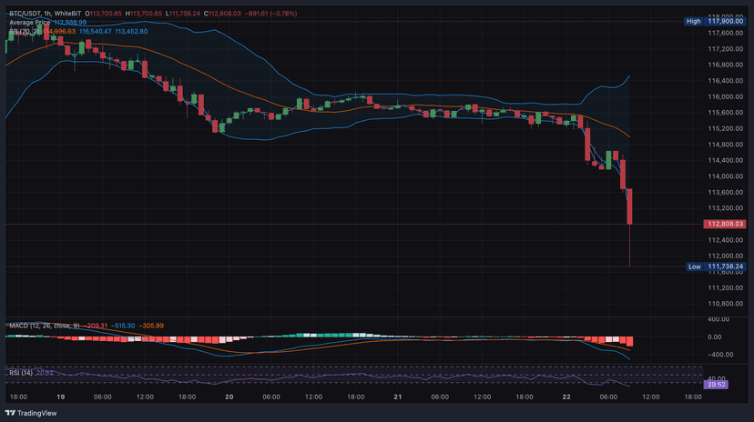The image size is (754, 422).
Task: Click date 22 on time axis
Action: 565,397
